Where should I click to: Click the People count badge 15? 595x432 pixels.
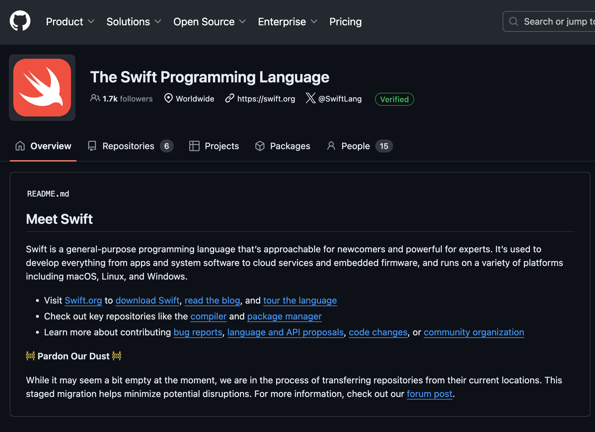click(x=384, y=146)
